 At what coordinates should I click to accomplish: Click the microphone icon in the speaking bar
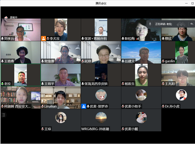[x=150, y=24]
